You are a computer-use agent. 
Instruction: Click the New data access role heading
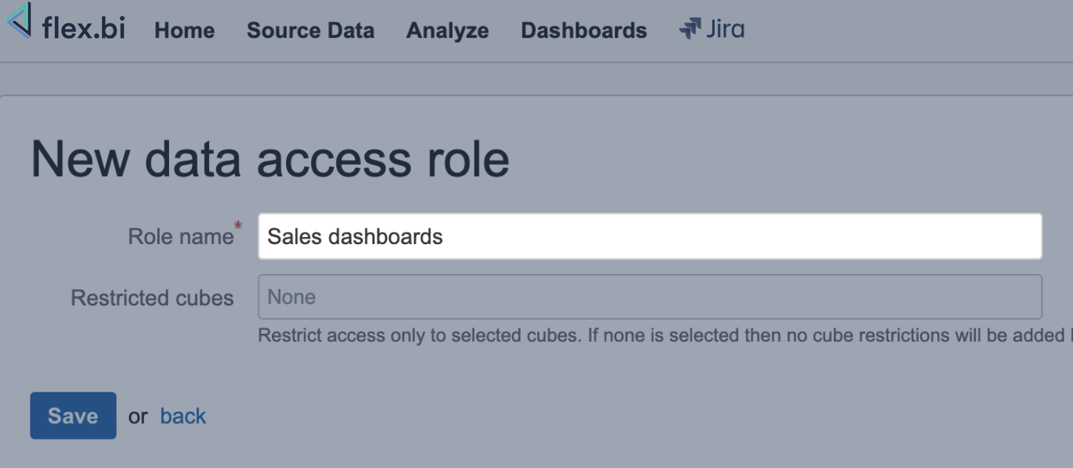click(x=270, y=158)
